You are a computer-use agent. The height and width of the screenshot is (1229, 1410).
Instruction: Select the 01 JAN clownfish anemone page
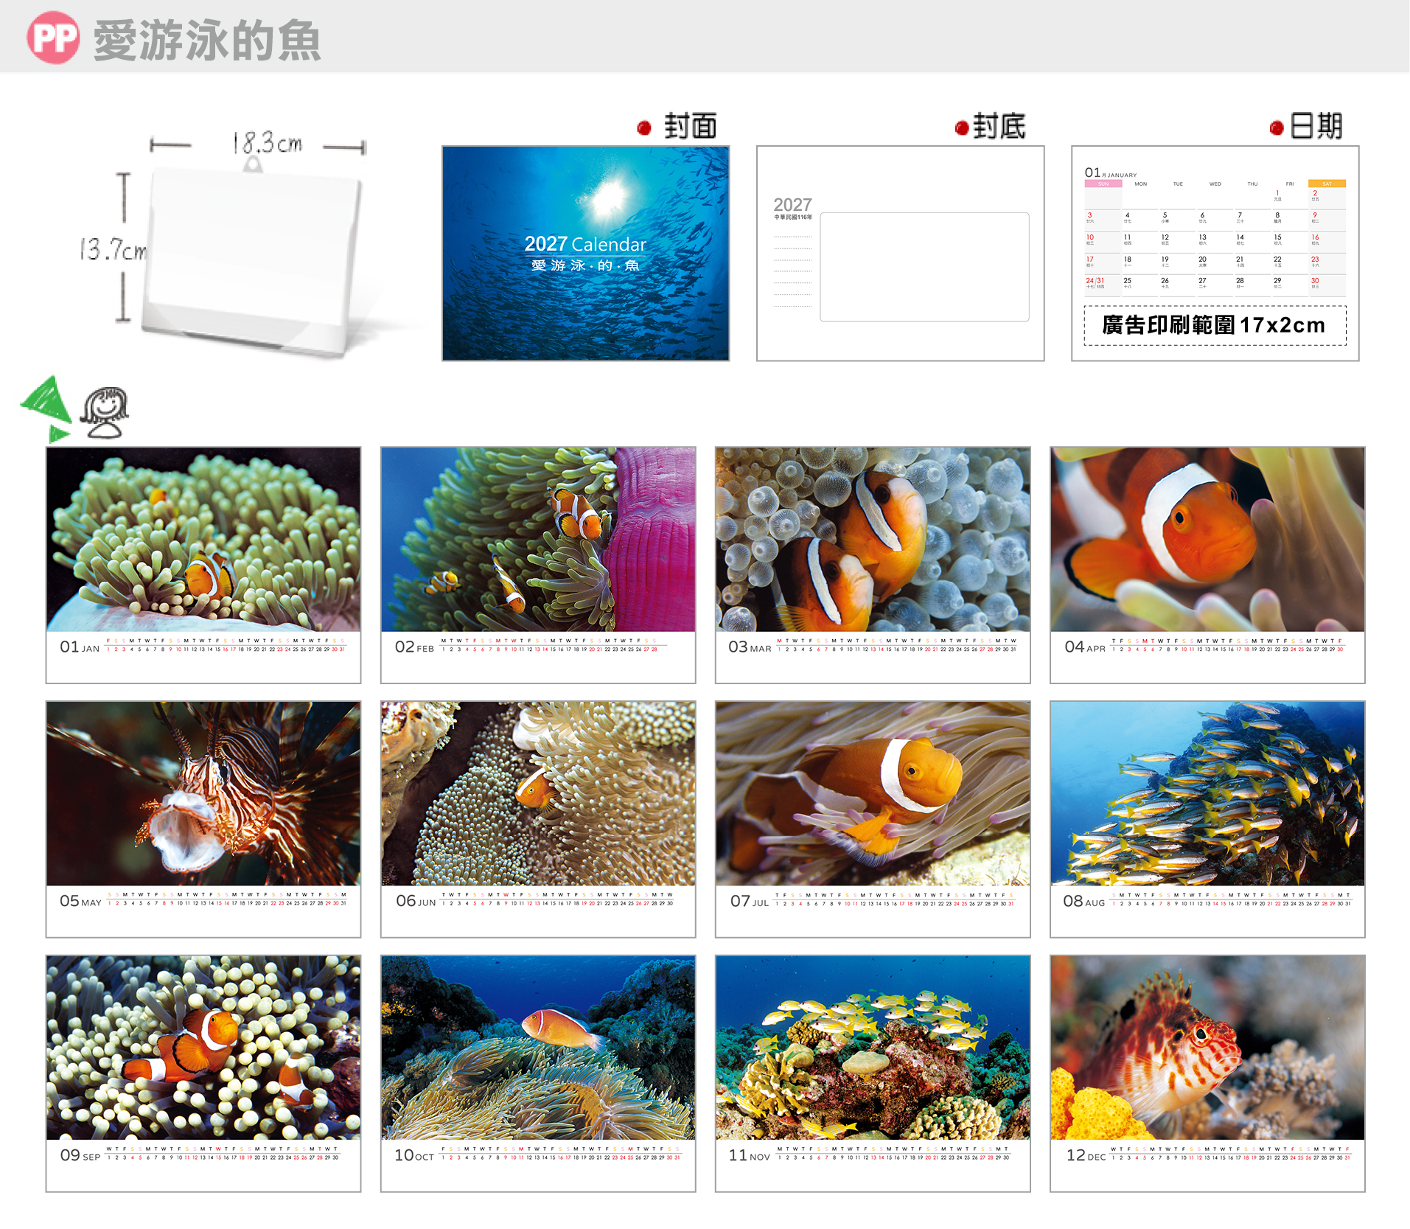tap(203, 565)
